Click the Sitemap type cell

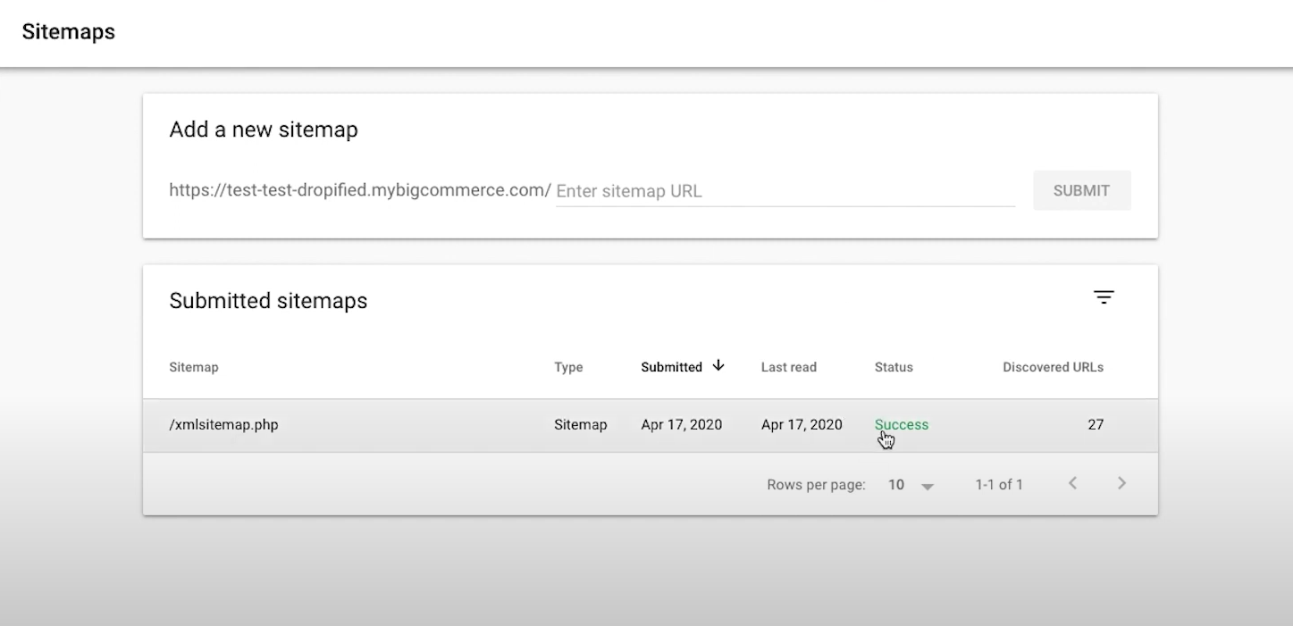pyautogui.click(x=580, y=425)
